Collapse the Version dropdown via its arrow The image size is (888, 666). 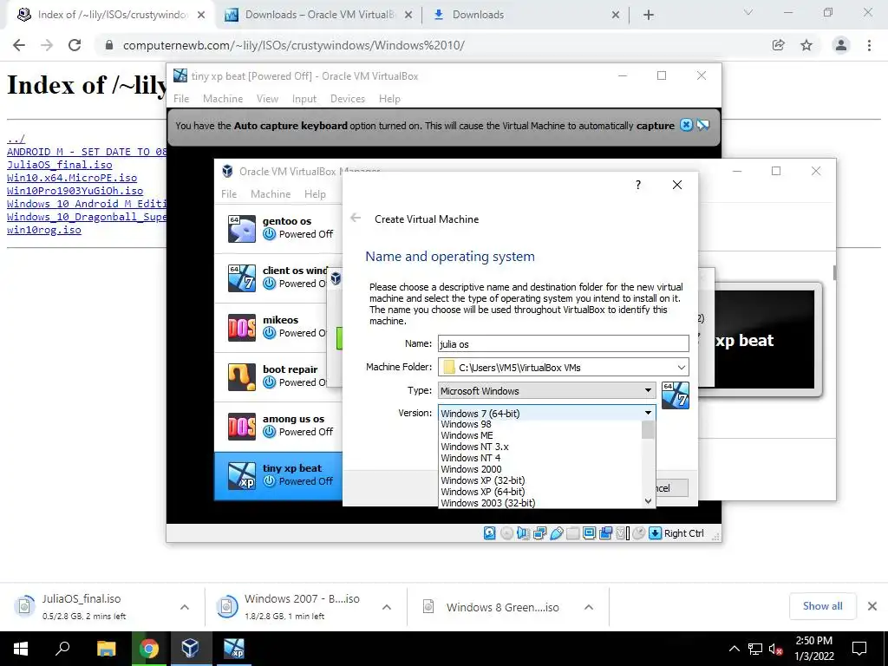point(648,413)
